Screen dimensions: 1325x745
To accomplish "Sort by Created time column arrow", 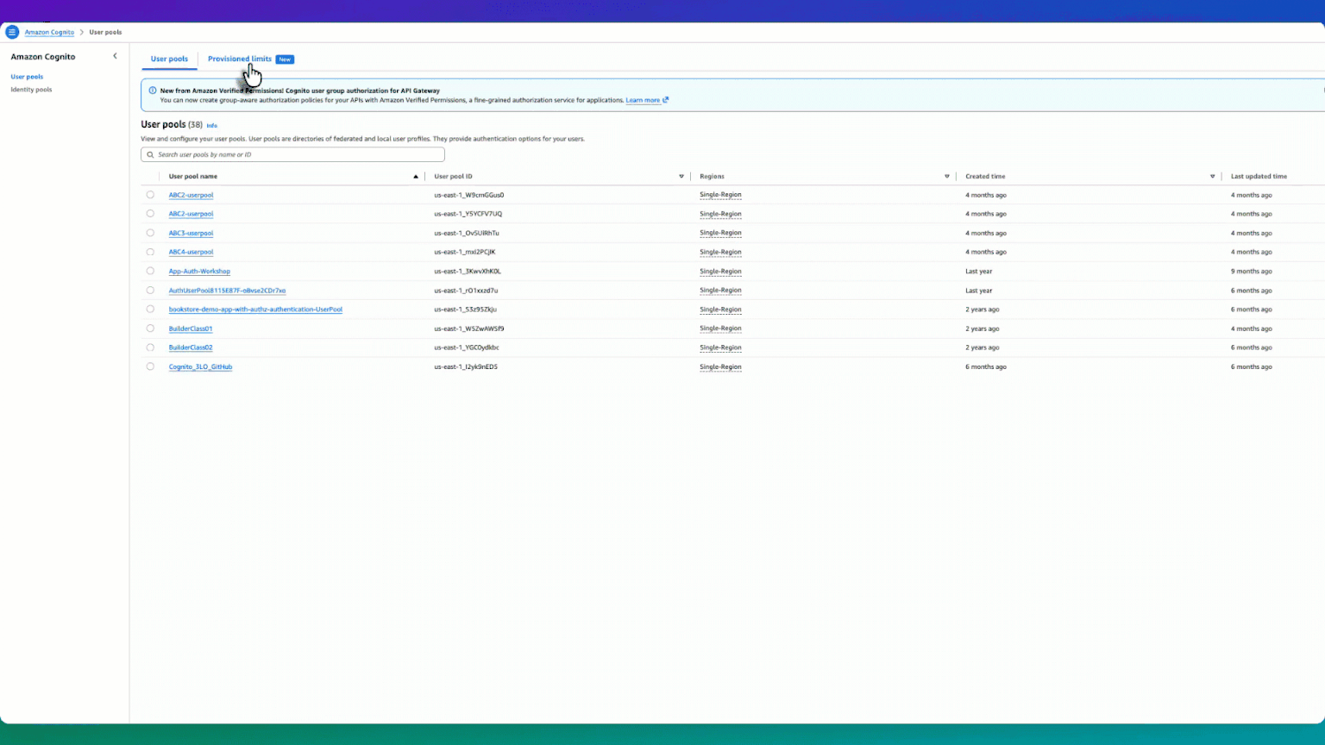I will coord(1213,177).
